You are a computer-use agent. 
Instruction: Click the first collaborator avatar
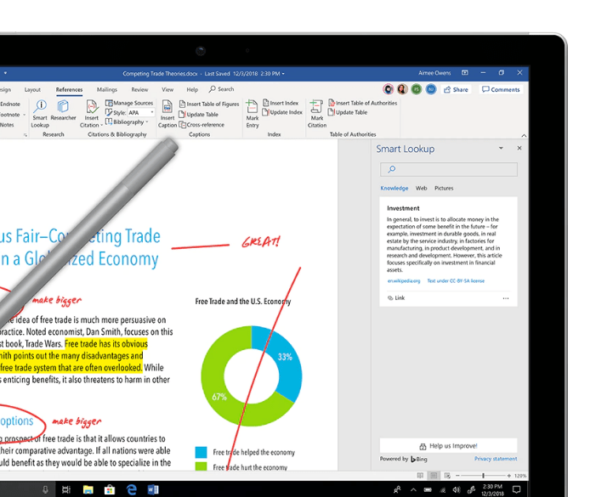click(x=388, y=89)
